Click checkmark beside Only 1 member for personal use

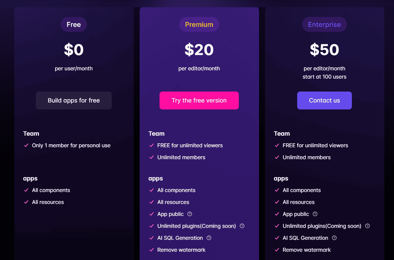point(26,145)
